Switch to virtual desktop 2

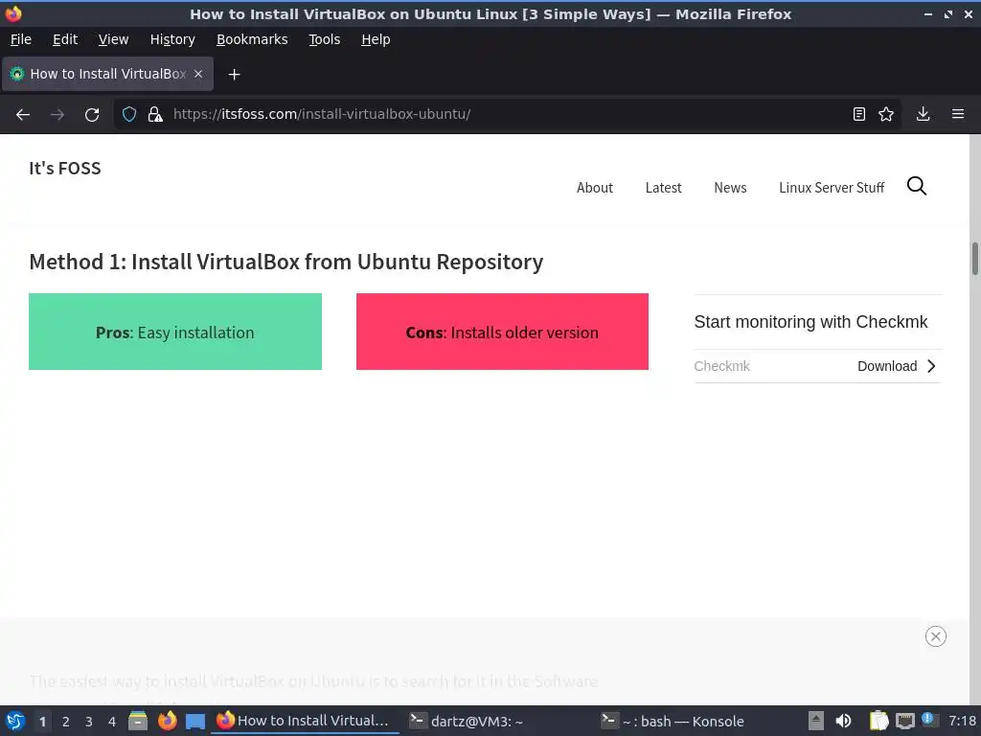point(66,722)
